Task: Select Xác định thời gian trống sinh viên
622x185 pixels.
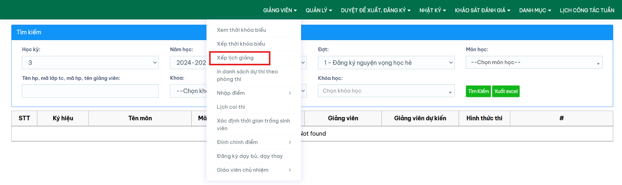Action: [254, 125]
